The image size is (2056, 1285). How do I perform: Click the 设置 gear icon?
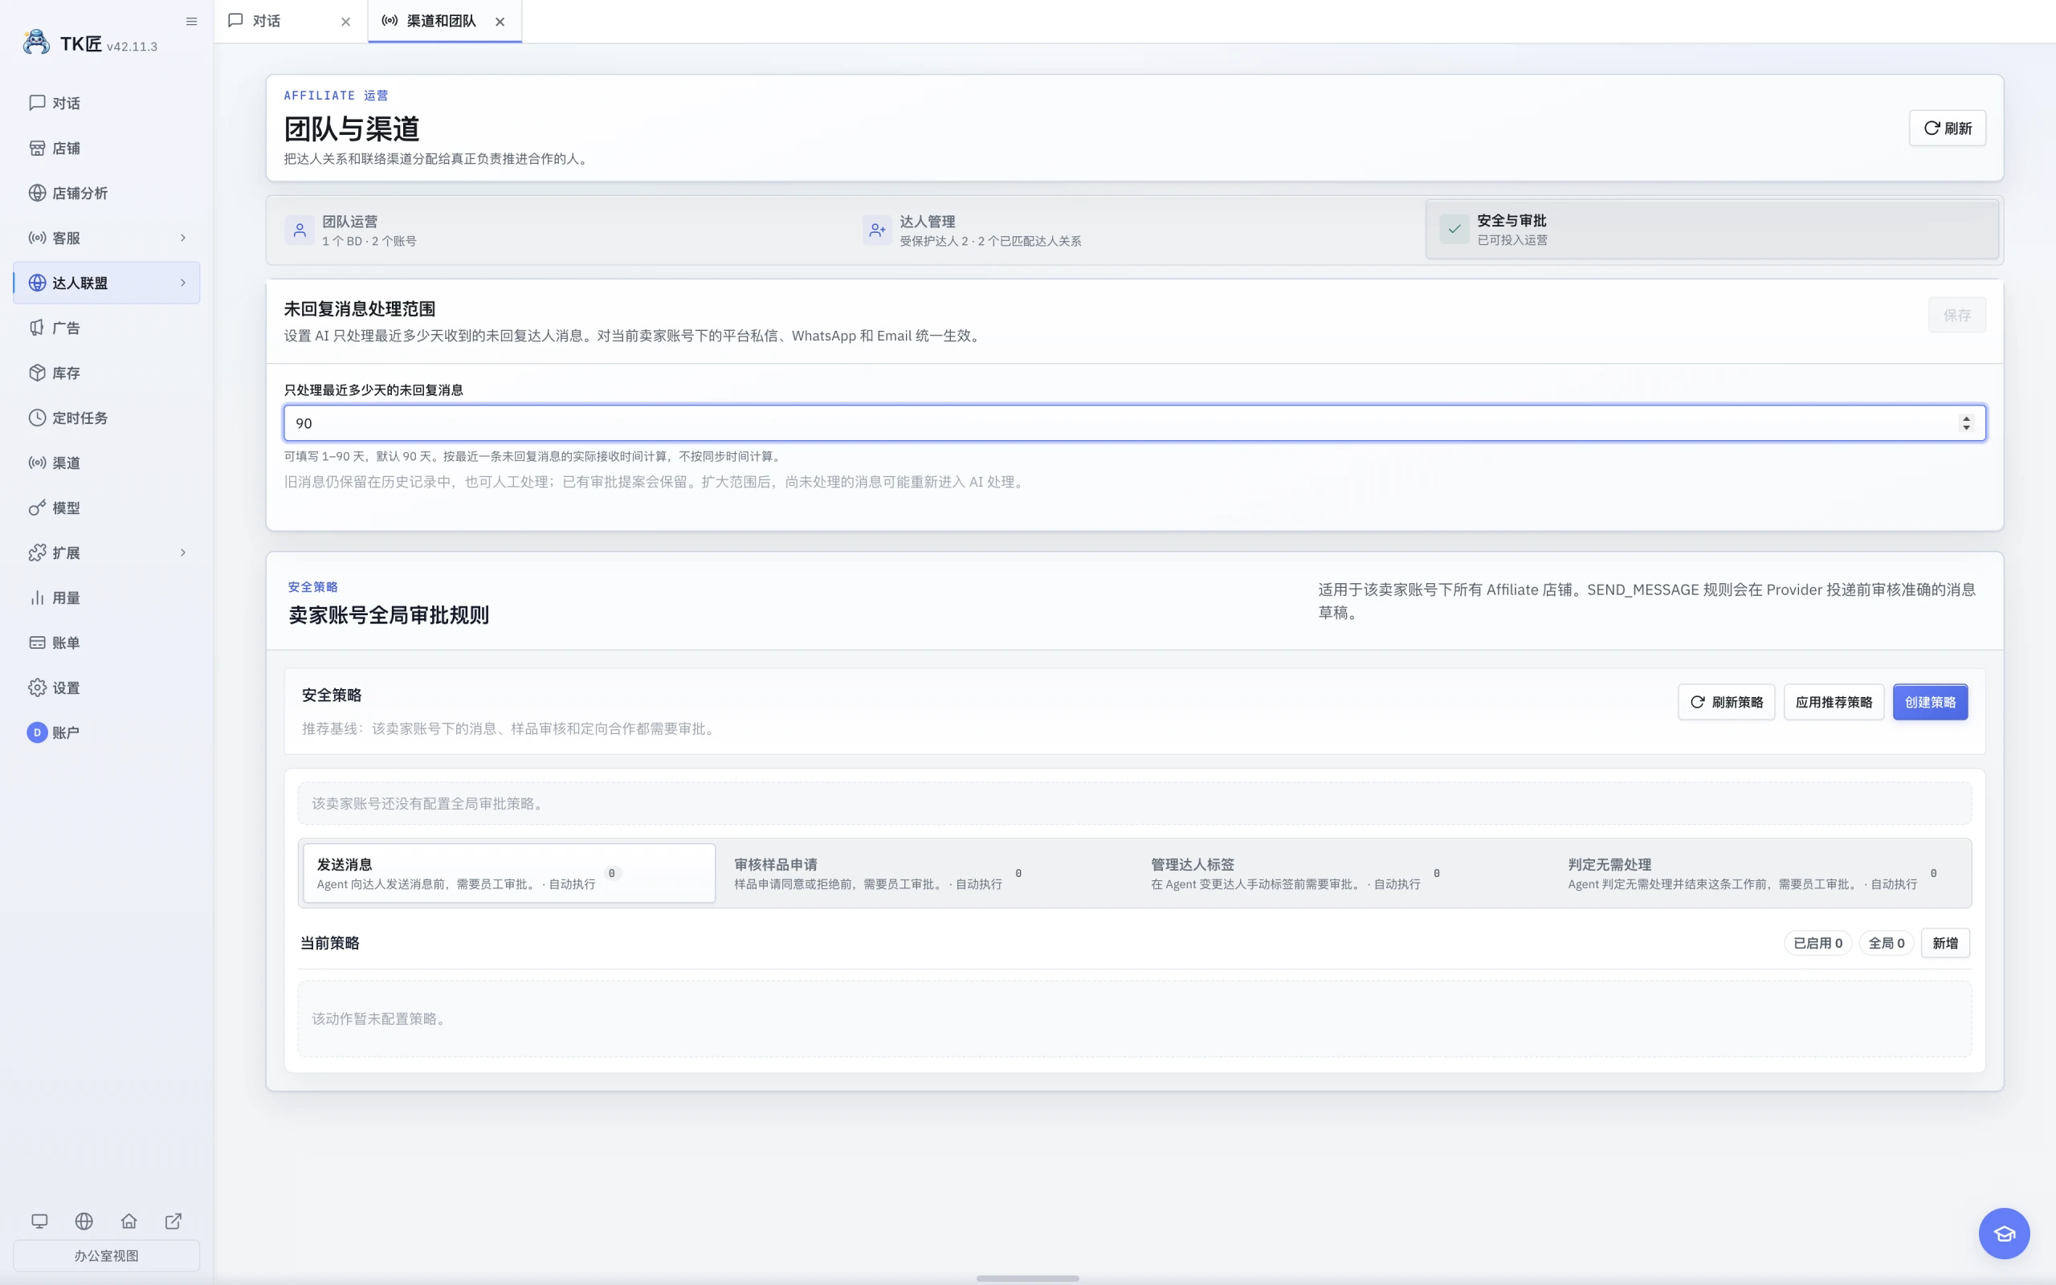click(x=38, y=688)
